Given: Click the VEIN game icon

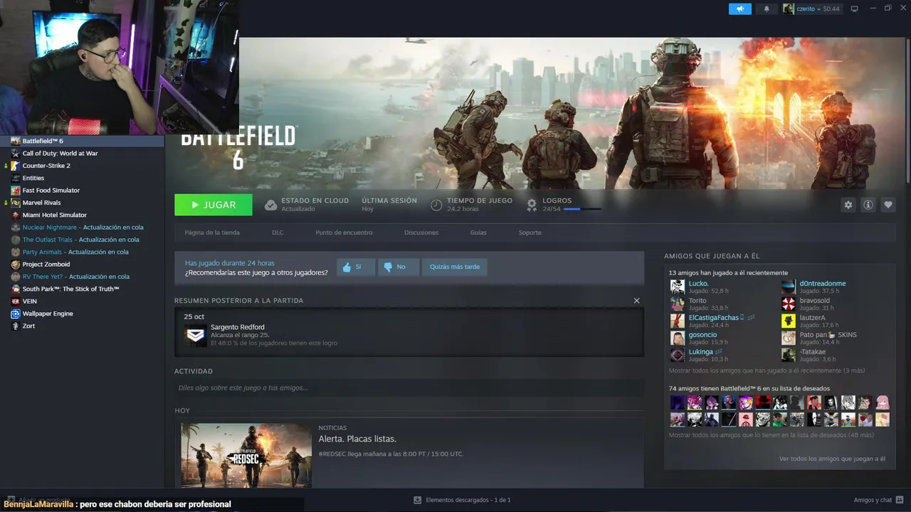Looking at the screenshot, I should [16, 302].
